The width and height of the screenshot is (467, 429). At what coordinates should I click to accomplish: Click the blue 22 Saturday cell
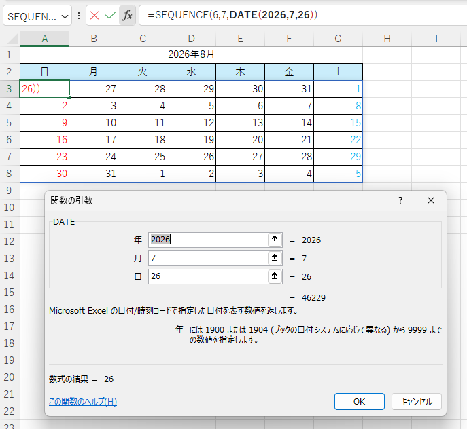338,140
